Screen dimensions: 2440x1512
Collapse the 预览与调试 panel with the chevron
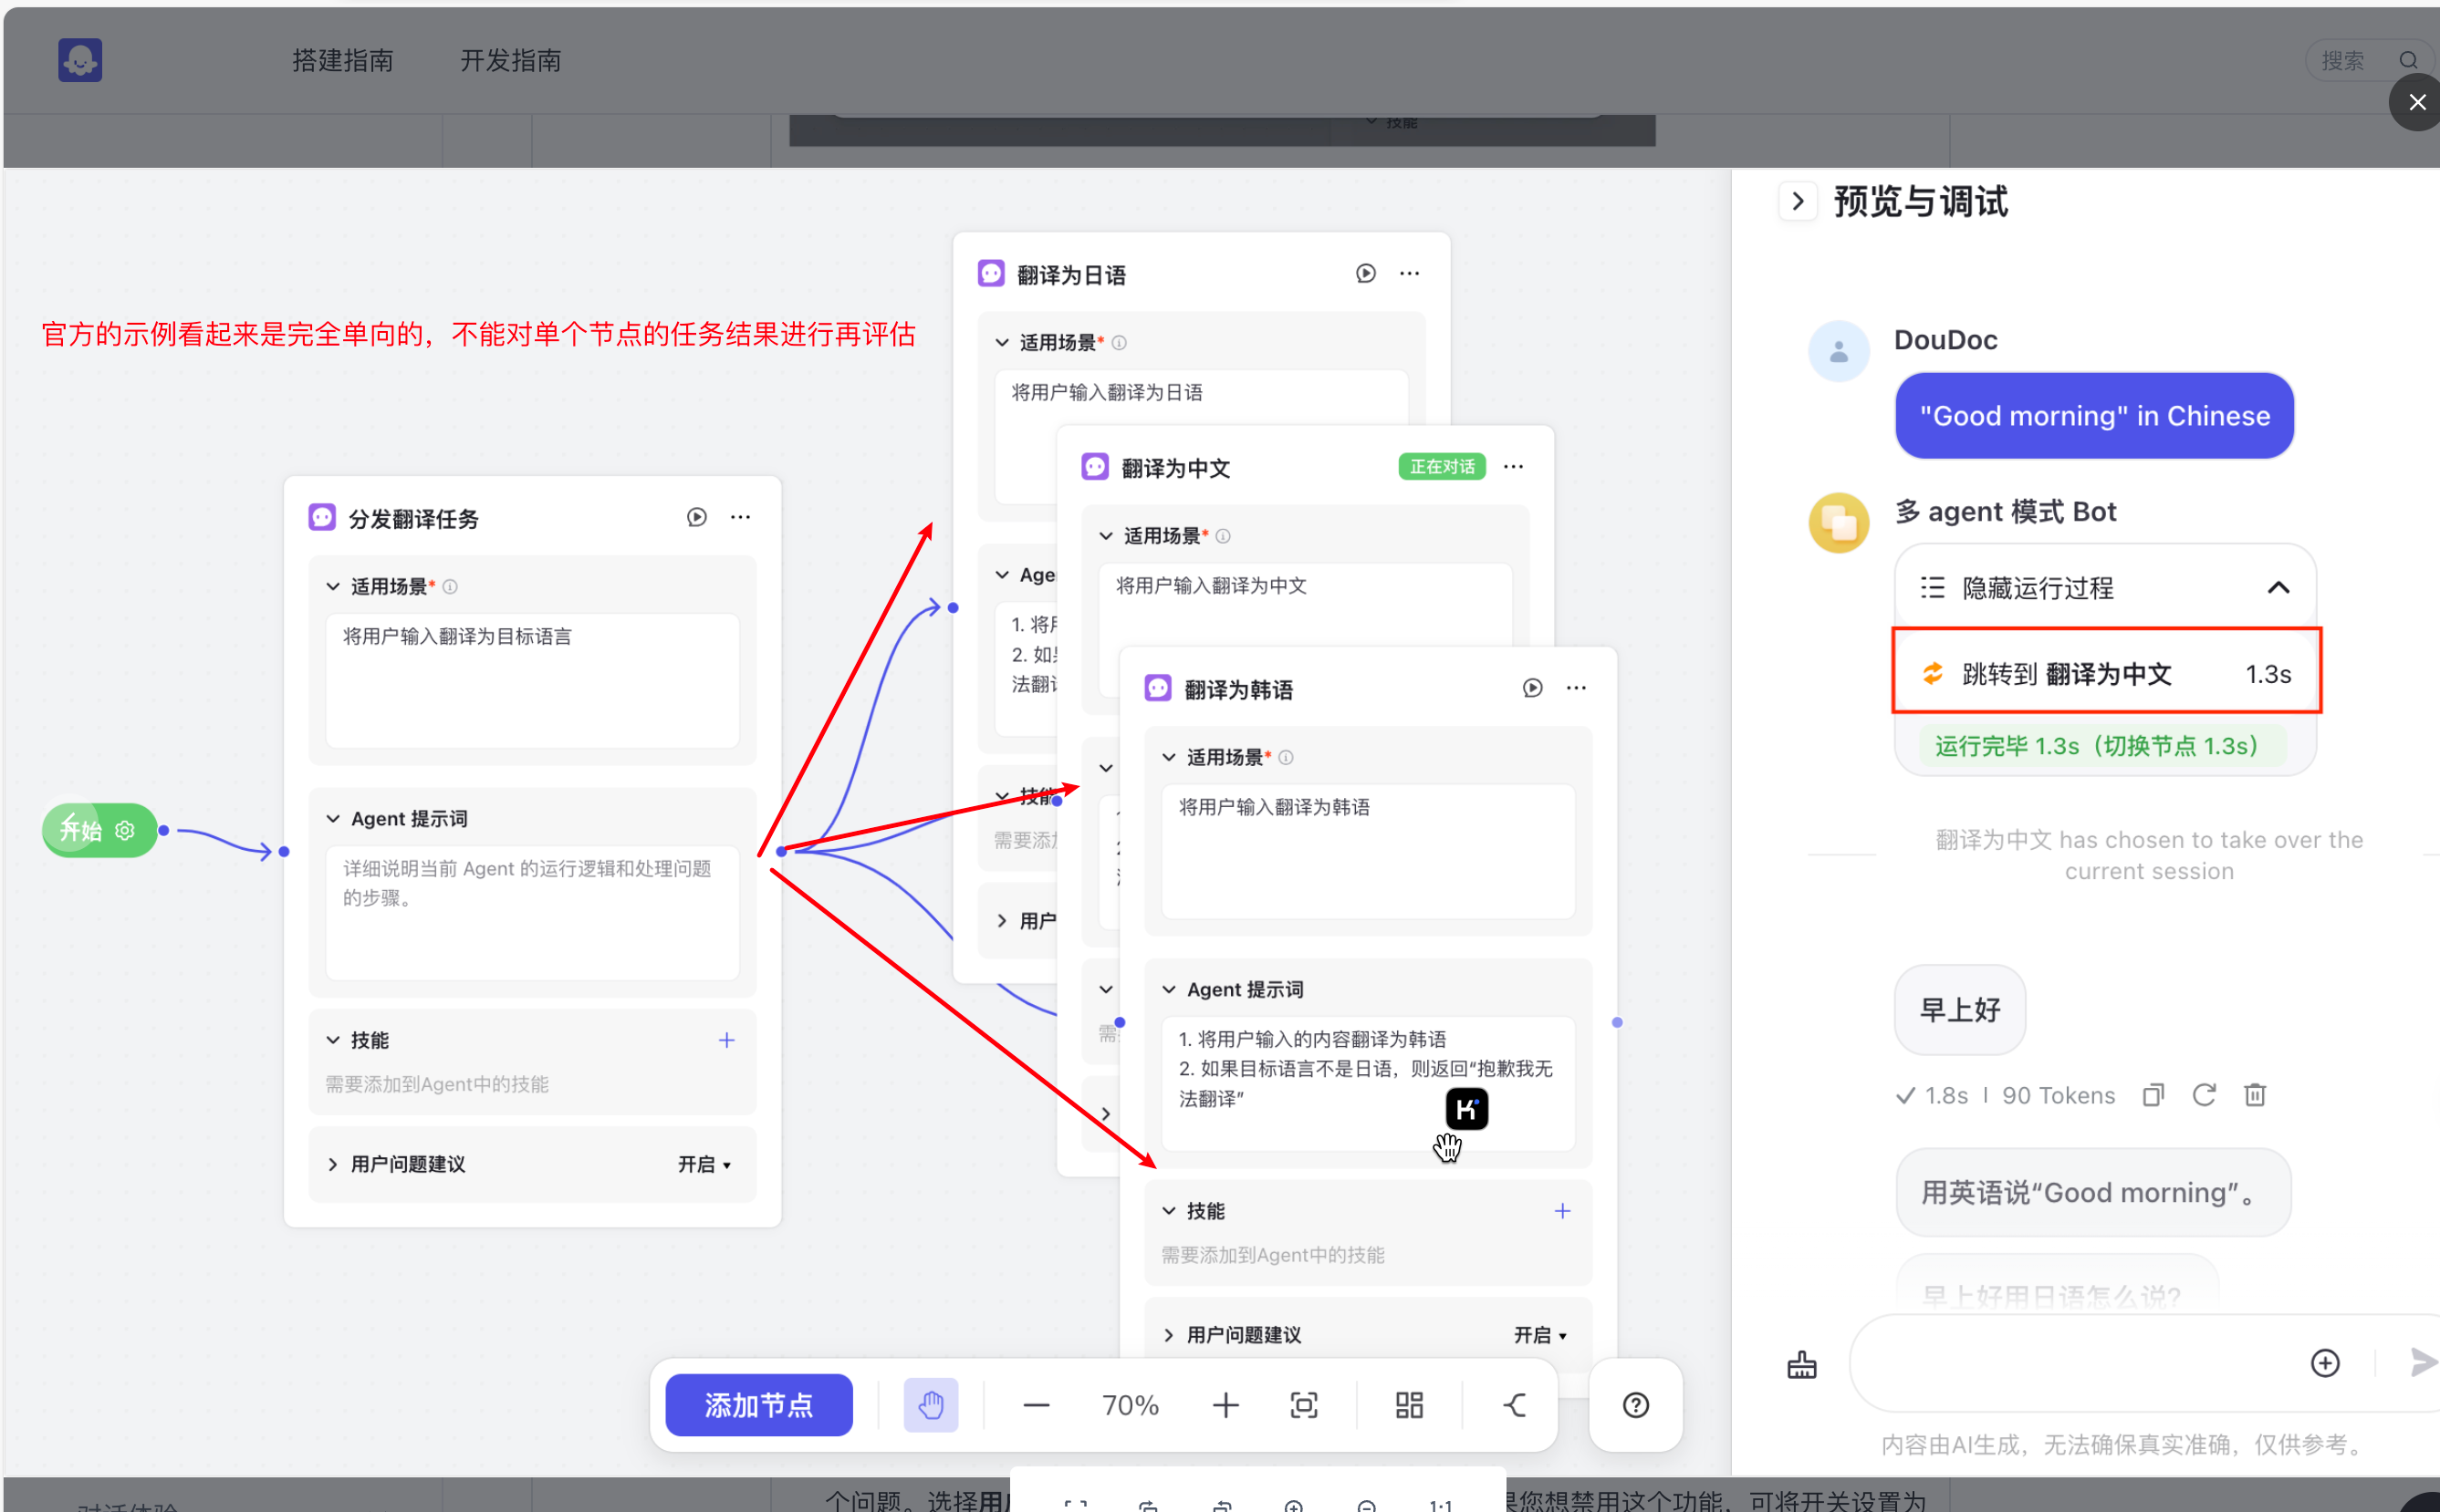(x=1797, y=201)
